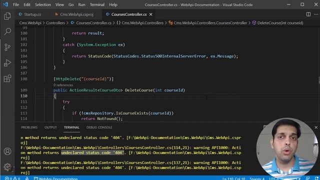Open the Manage gear icon

coord(7,167)
